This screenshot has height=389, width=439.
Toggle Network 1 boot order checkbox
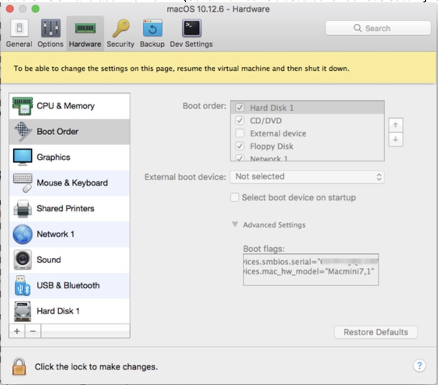point(240,158)
